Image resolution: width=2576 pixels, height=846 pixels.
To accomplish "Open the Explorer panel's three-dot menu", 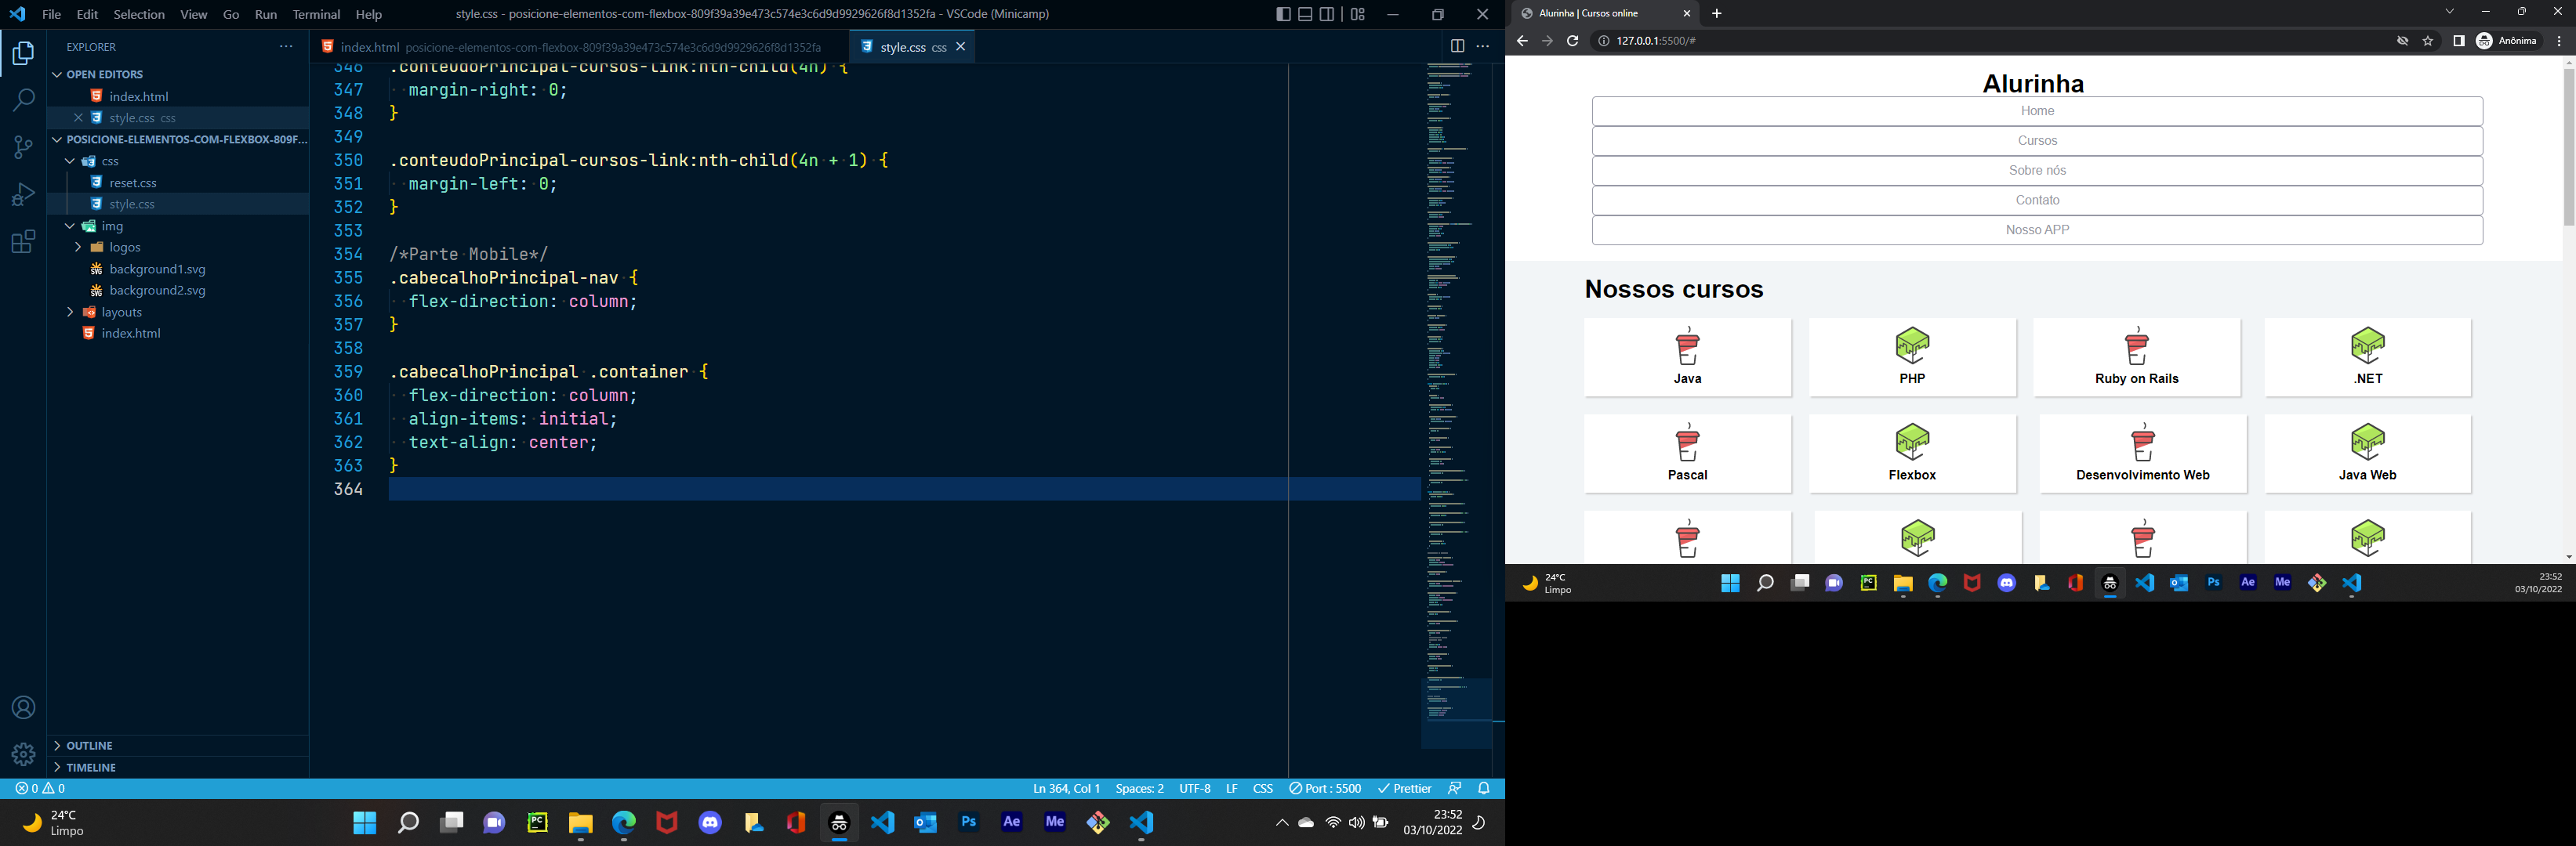I will pos(286,47).
